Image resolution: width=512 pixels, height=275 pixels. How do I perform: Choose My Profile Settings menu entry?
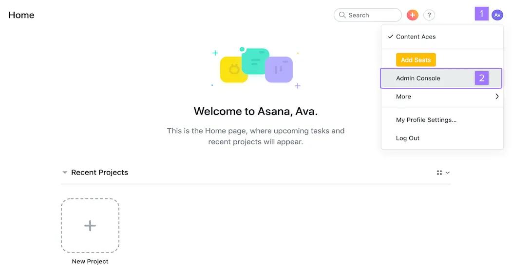coord(426,119)
